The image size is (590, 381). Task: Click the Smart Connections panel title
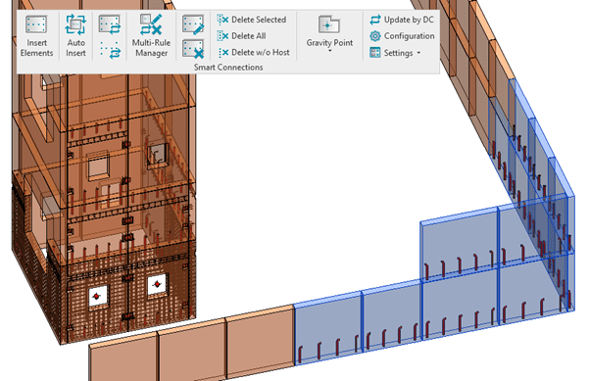[x=228, y=68]
